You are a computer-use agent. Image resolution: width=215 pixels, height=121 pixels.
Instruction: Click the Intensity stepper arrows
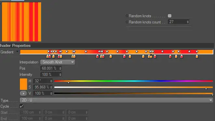pos(60,74)
